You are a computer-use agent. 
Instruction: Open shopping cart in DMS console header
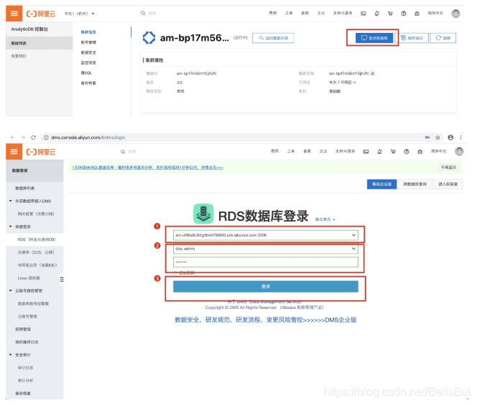393,151
